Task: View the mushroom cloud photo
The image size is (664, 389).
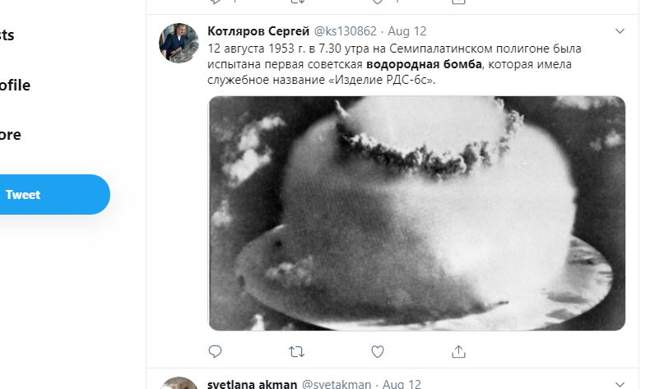Action: tap(416, 213)
